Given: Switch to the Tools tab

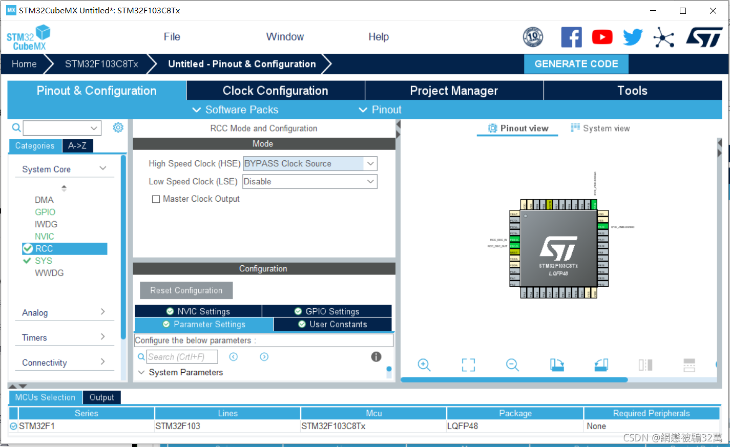Looking at the screenshot, I should 633,91.
